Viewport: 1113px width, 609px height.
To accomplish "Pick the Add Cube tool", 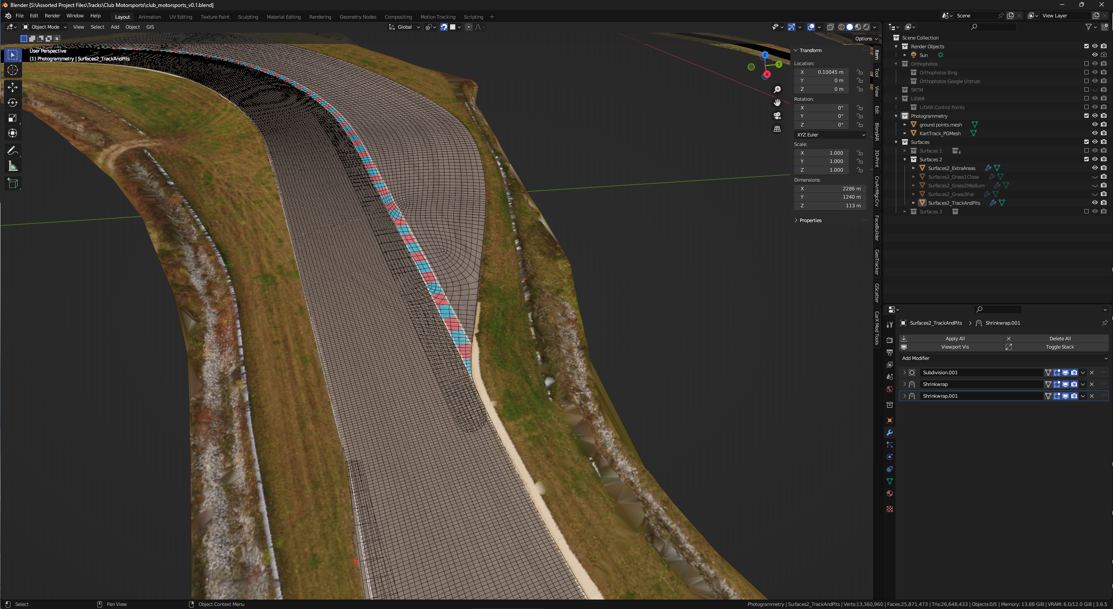I will pyautogui.click(x=13, y=183).
